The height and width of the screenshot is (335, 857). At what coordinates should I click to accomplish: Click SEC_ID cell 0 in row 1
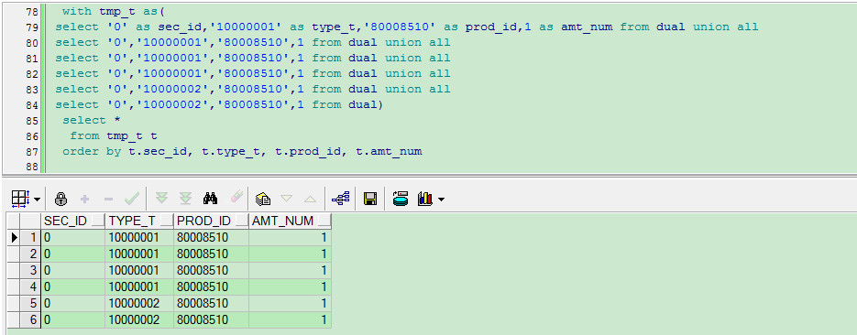tap(73, 237)
